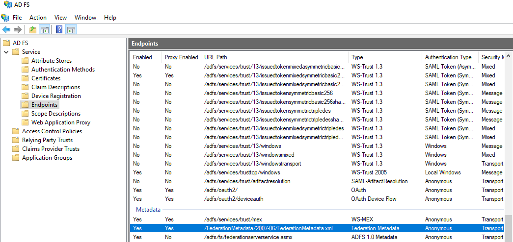Select the /adfs/services/trust/artifactresolution endpoint row

pyautogui.click(x=317, y=181)
